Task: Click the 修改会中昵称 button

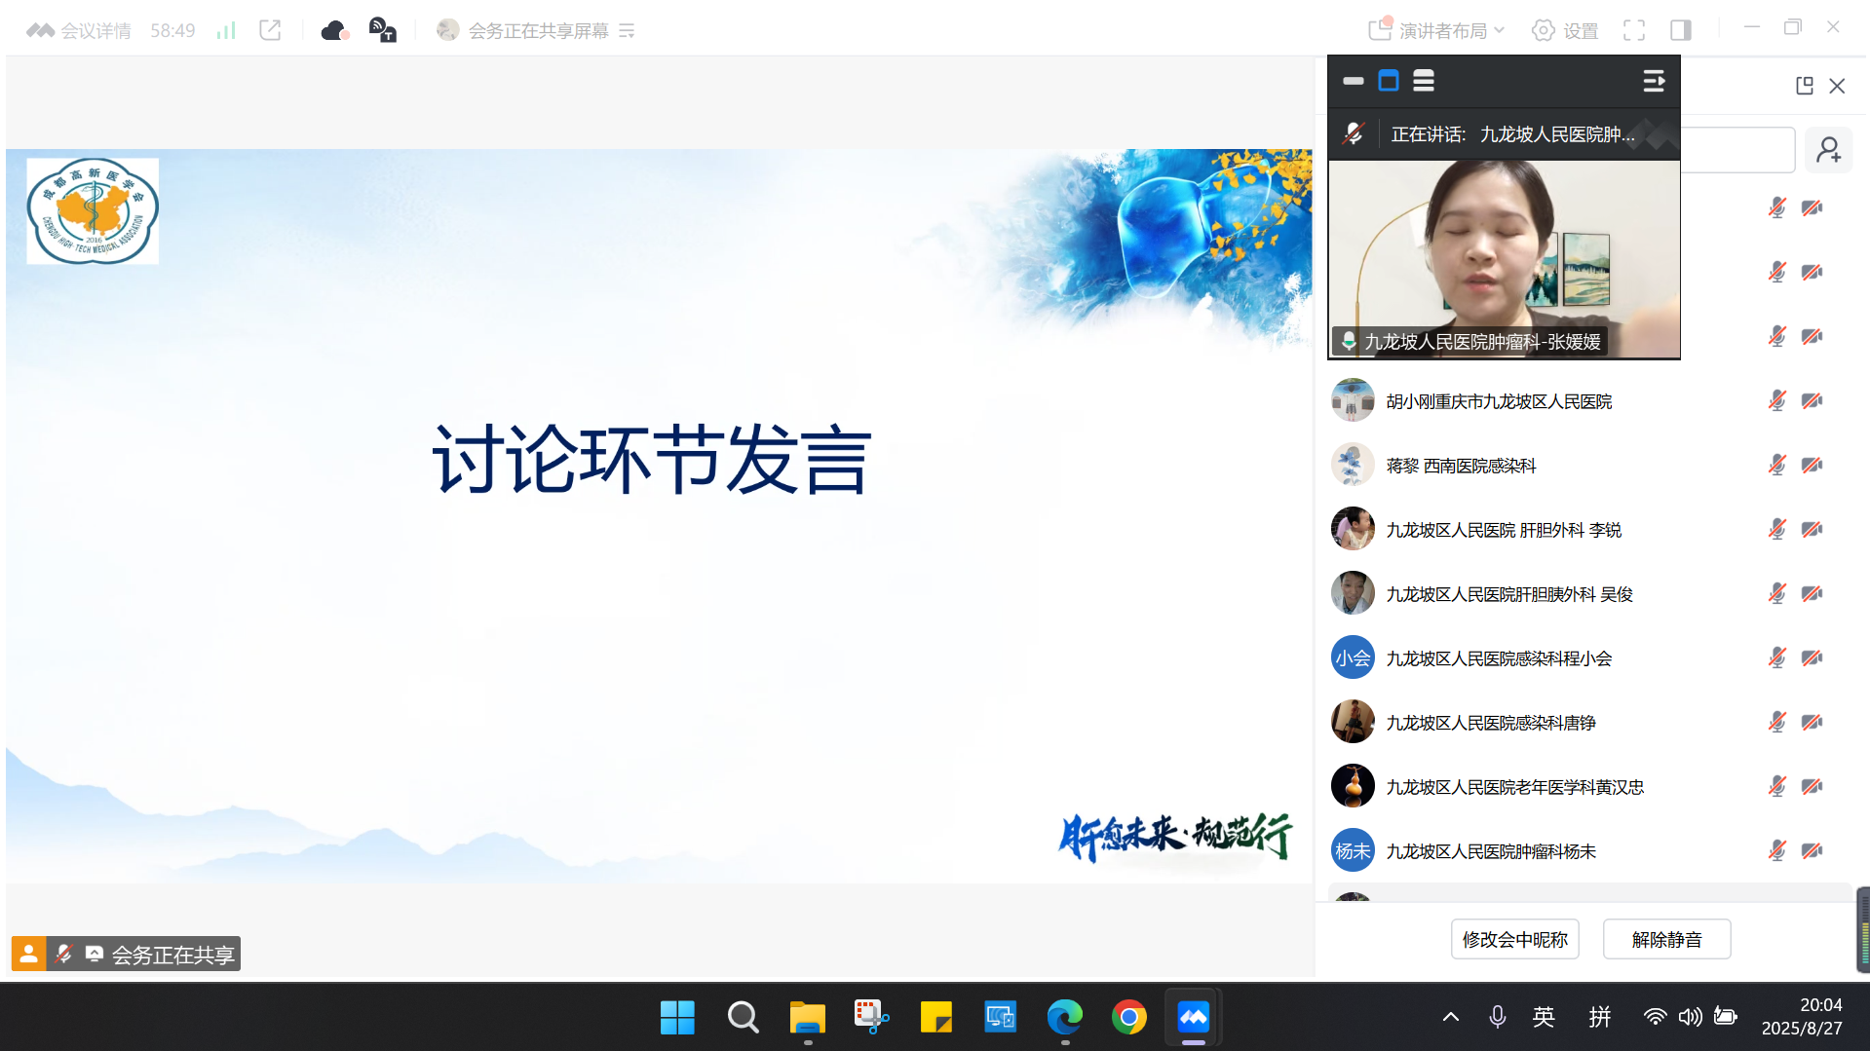Action: tap(1514, 939)
